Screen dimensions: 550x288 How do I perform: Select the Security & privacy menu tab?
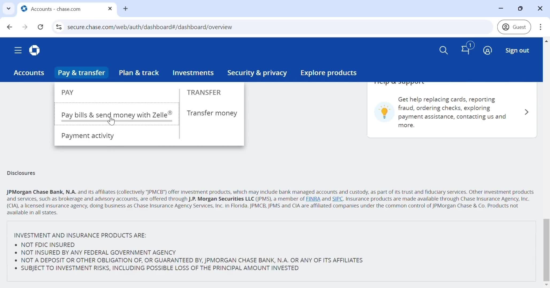pos(257,73)
